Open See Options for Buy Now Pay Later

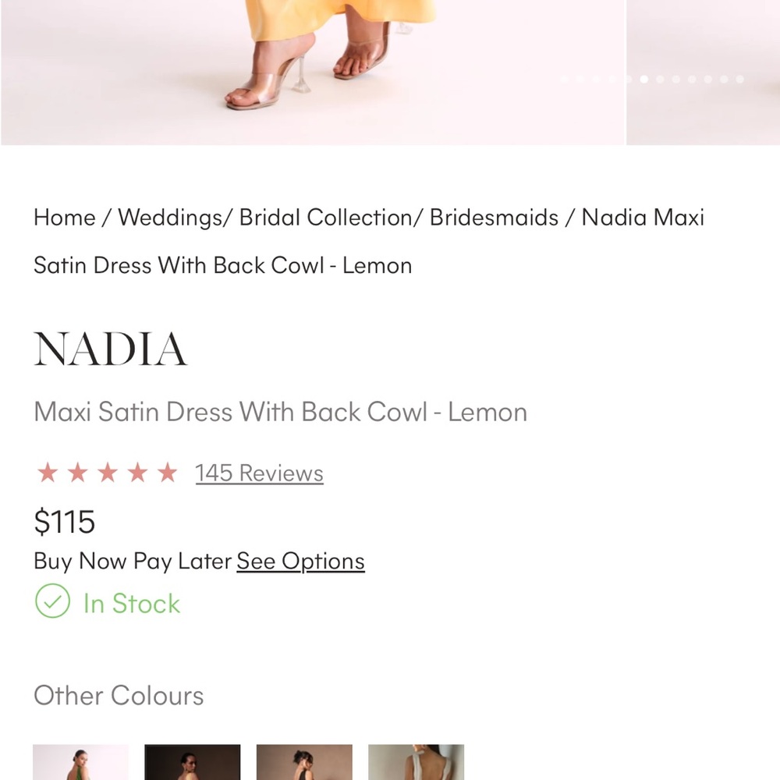[x=300, y=561]
